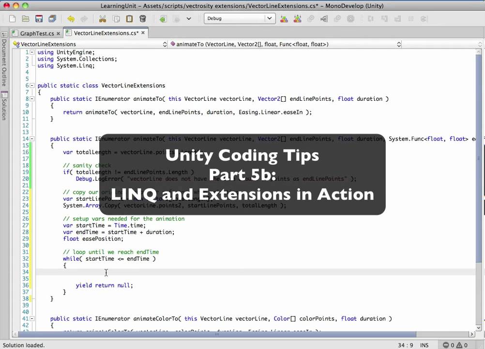This screenshot has height=349, width=485.
Task: Click 'while( startTime <= endTime )' on line 32
Action: pyautogui.click(x=109, y=258)
